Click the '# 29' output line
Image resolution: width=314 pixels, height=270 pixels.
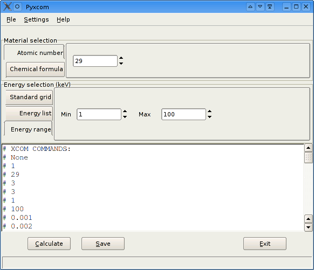(11, 175)
